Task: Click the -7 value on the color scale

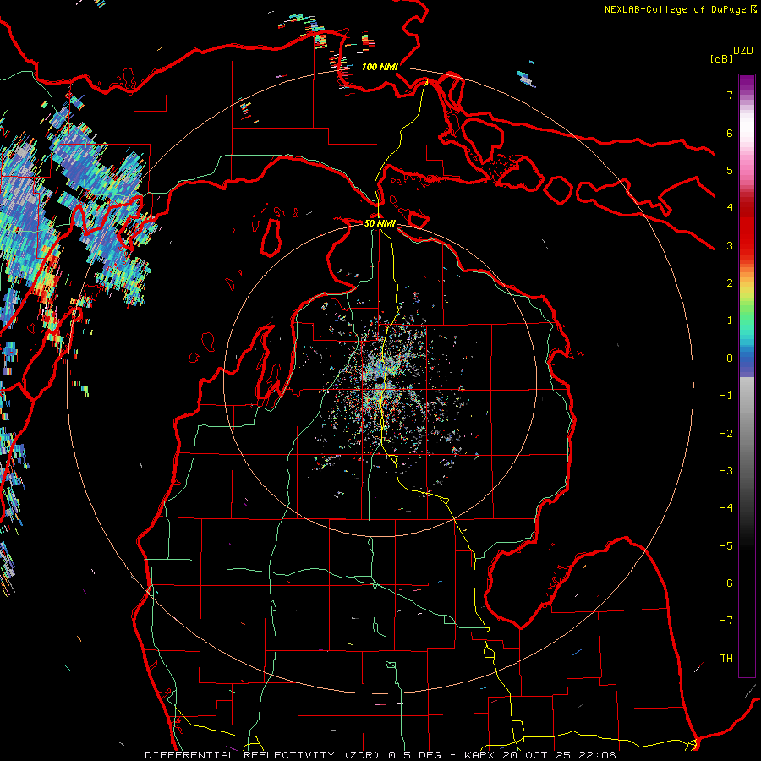Action: 726,621
